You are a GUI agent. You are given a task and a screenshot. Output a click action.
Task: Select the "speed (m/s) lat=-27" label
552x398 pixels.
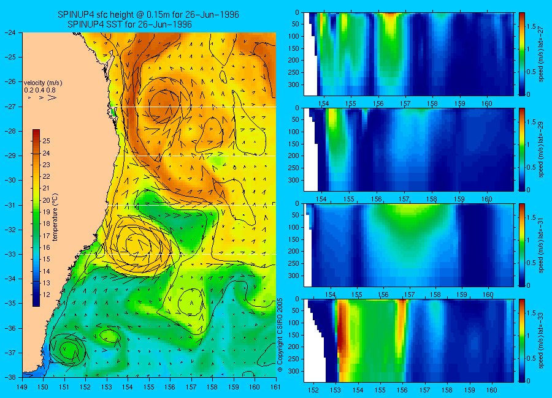coord(542,53)
